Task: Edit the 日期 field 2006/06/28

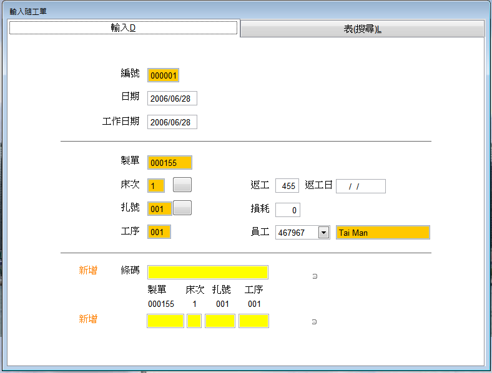Action: (172, 99)
